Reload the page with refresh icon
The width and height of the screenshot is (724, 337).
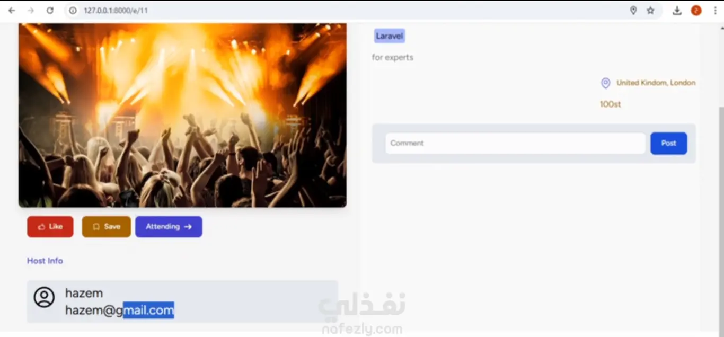tap(50, 11)
